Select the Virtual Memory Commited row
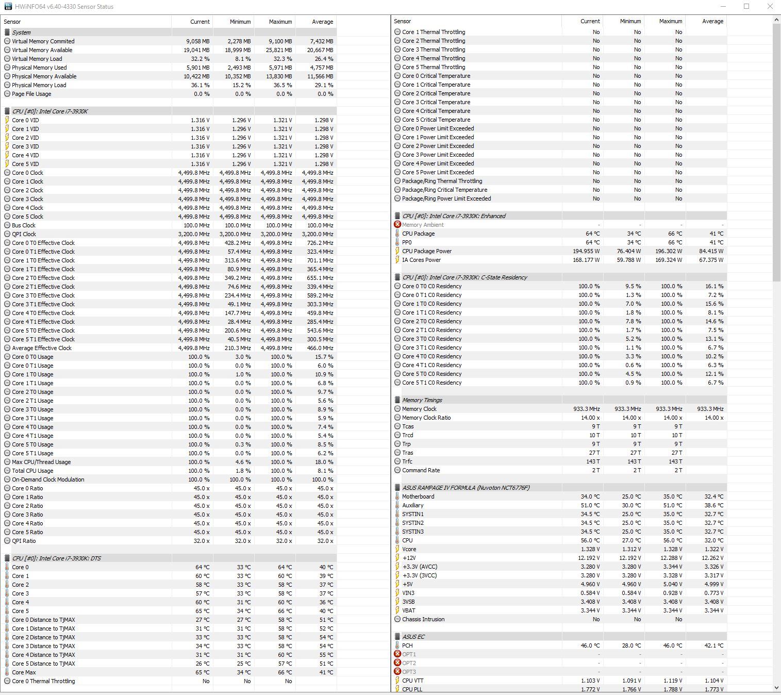781x695 pixels. (x=169, y=41)
